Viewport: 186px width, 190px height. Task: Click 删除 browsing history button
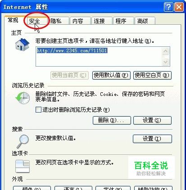click(x=112, y=120)
